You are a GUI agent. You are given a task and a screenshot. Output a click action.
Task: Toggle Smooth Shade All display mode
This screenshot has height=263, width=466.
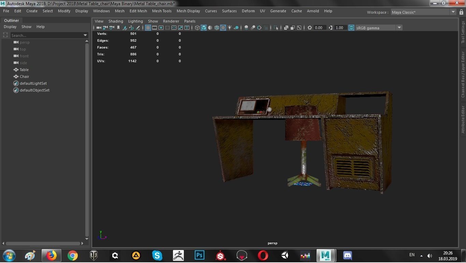203,28
